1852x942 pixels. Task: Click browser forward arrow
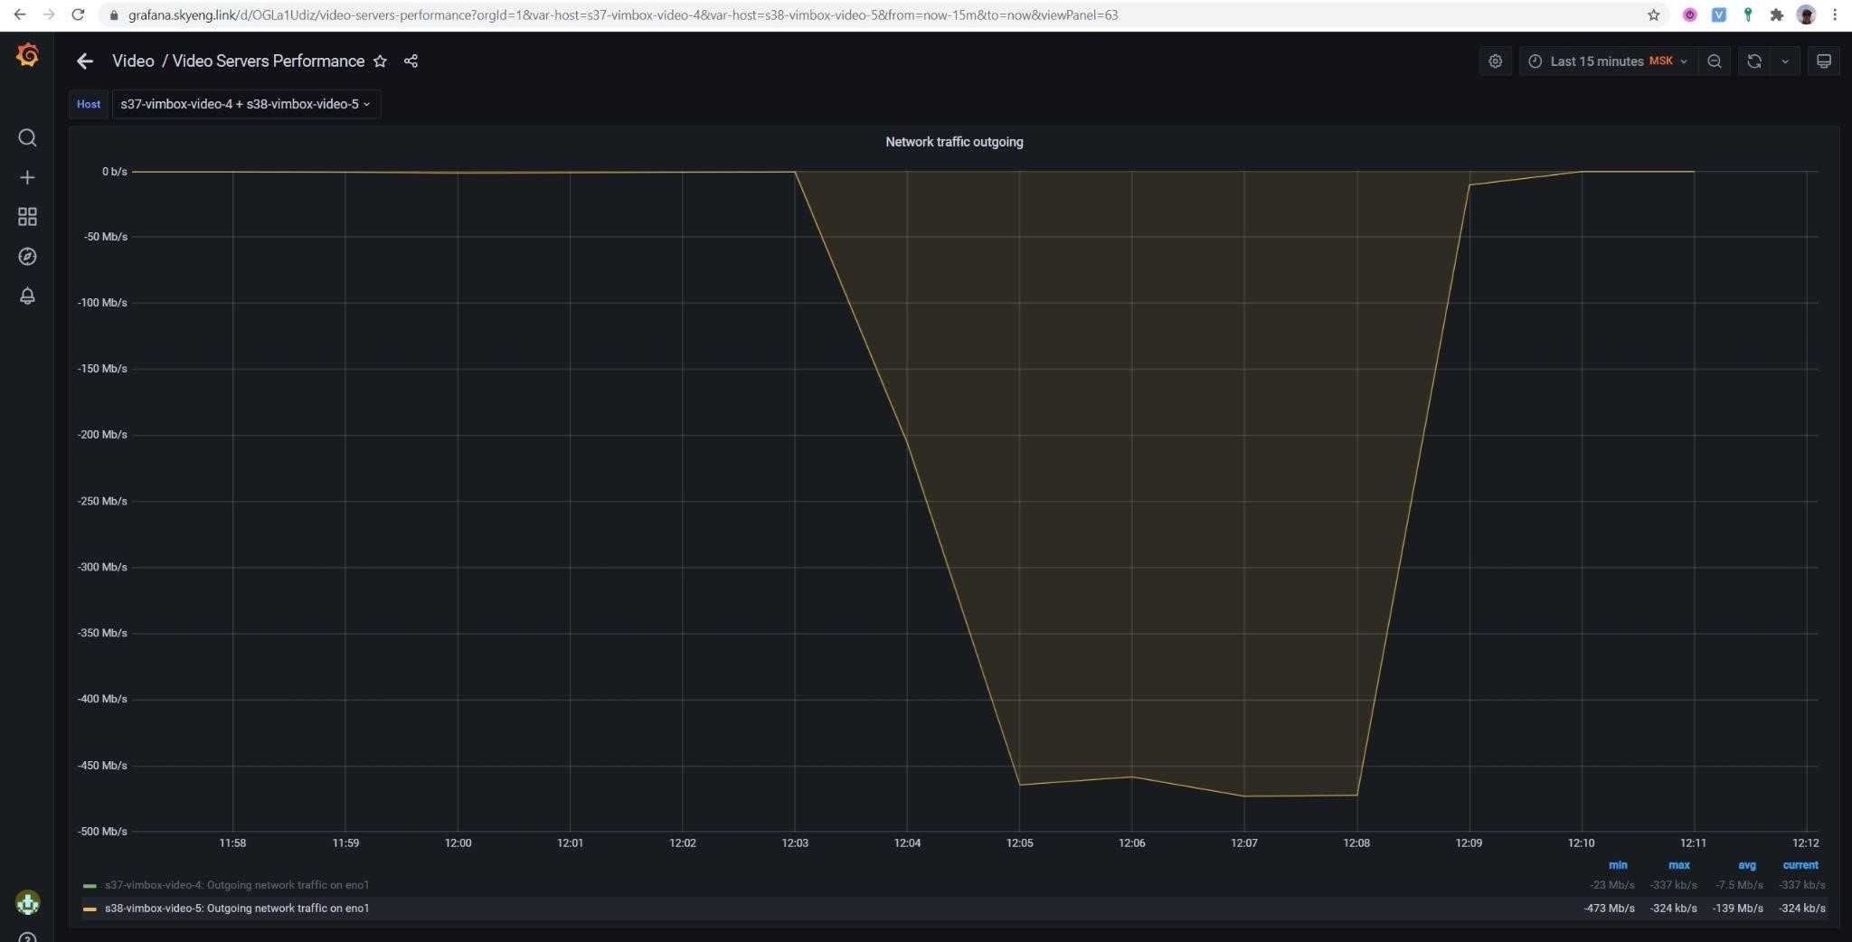click(48, 14)
